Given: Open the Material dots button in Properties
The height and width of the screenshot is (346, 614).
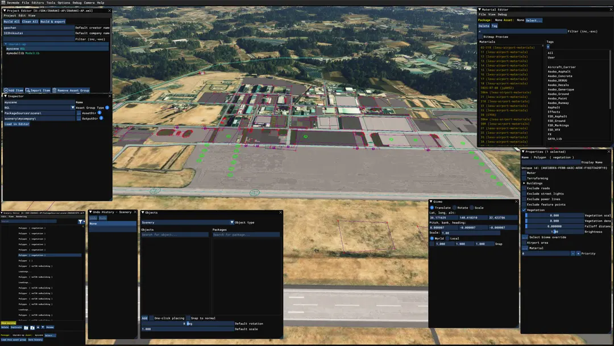Looking at the screenshot, I should pyautogui.click(x=524, y=248).
